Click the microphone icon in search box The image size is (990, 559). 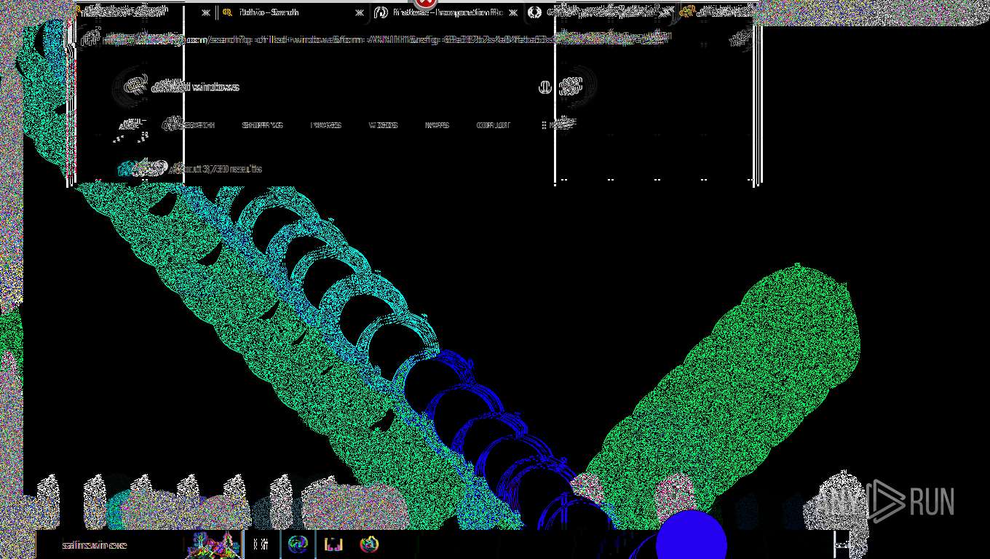pyautogui.click(x=544, y=87)
